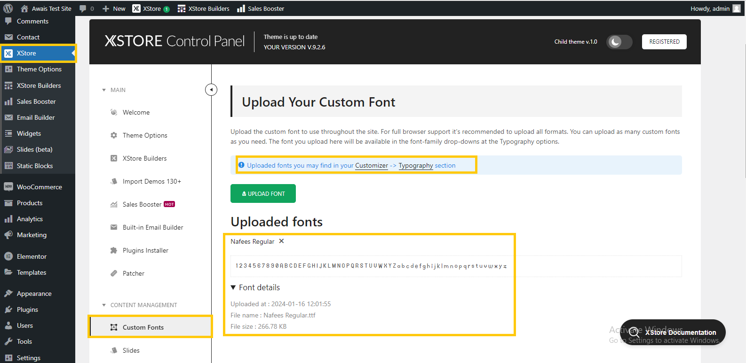Click the Appearance brush icon
This screenshot has width=746, height=363.
[8, 293]
